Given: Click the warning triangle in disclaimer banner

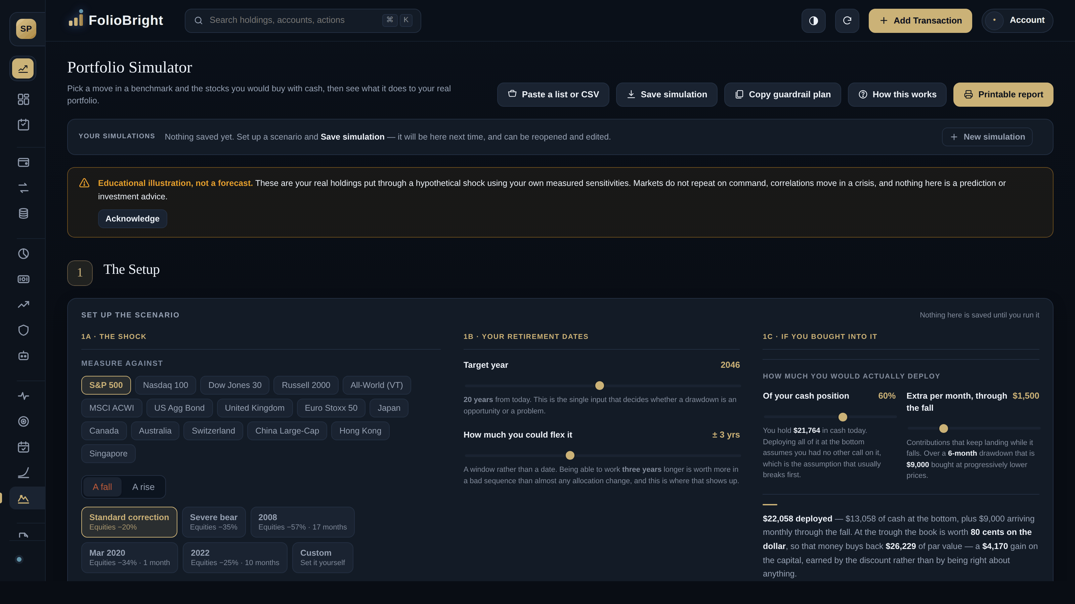Looking at the screenshot, I should click(84, 183).
